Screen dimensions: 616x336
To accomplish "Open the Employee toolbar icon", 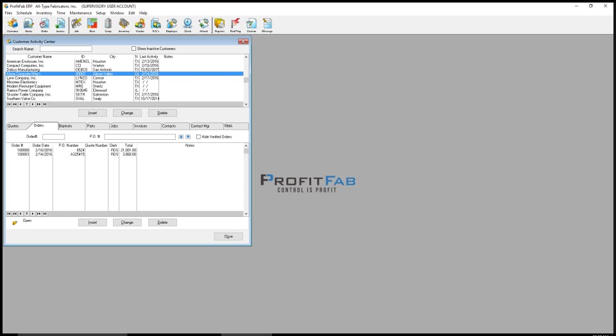I will 172,25.
